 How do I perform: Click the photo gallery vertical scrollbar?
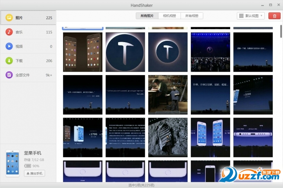[281, 31]
